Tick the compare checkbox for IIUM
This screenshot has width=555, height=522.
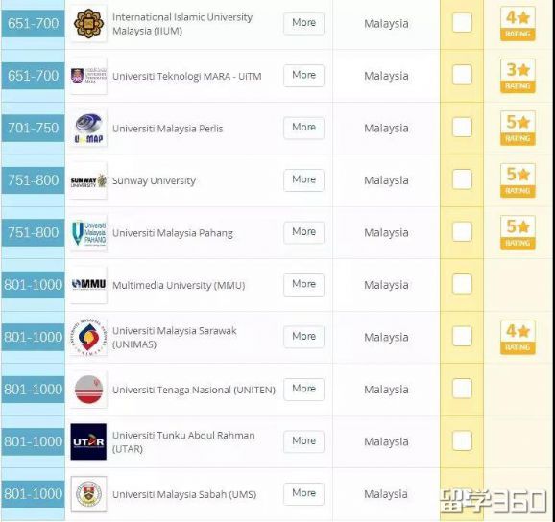coord(462,23)
